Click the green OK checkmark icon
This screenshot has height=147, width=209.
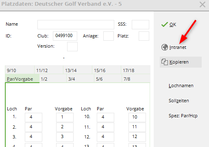[x=165, y=24]
